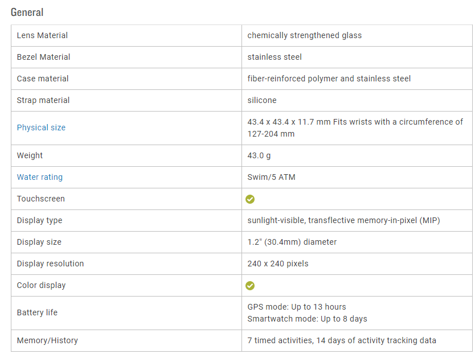The image size is (475, 358).
Task: Click the Color display green checkmark icon
Action: coord(250,286)
